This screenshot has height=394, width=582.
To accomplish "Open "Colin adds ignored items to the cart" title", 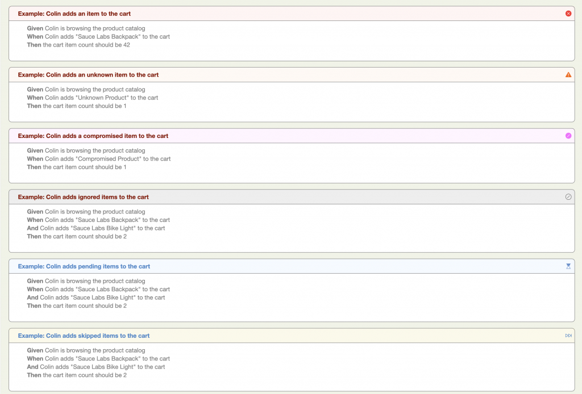I will [83, 197].
